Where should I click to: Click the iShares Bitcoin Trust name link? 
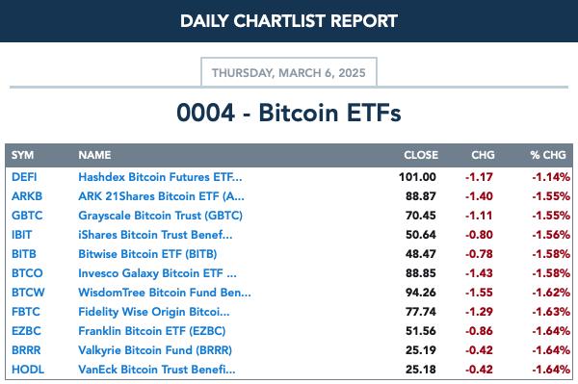[155, 235]
